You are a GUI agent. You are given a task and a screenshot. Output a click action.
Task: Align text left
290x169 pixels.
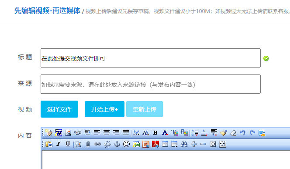click(97, 133)
